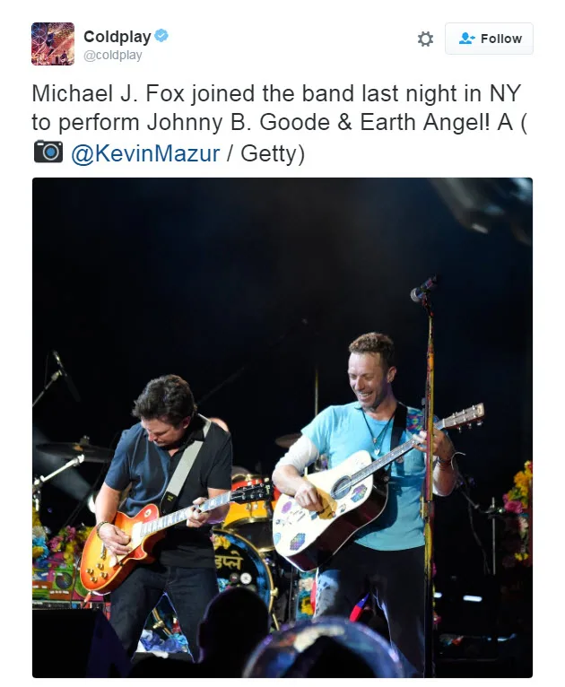
Task: Open the Coldplay display name link
Action: [116, 36]
